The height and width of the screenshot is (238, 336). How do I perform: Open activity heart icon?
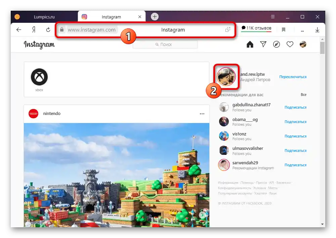[290, 44]
